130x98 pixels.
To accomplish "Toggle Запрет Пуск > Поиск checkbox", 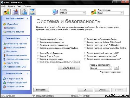I will pyautogui.click(x=38, y=56).
